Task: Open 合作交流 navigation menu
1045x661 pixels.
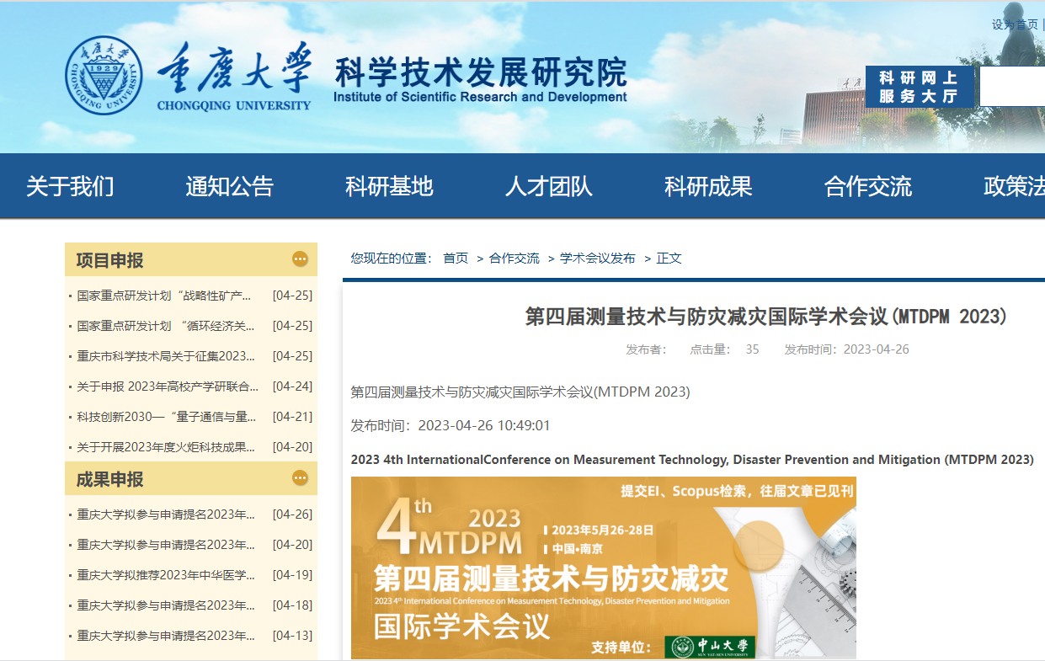Action: (868, 186)
